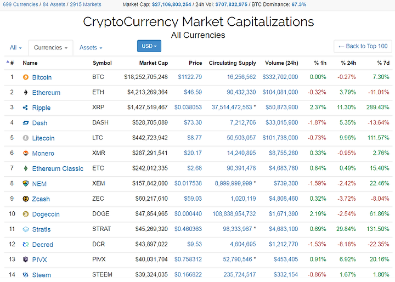Click the Monero logo icon
The image size is (395, 282).
[26, 153]
